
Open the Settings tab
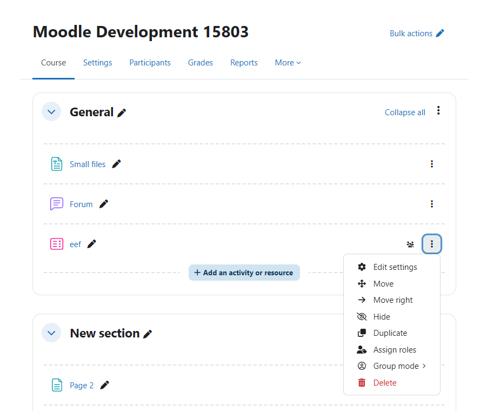pyautogui.click(x=97, y=63)
